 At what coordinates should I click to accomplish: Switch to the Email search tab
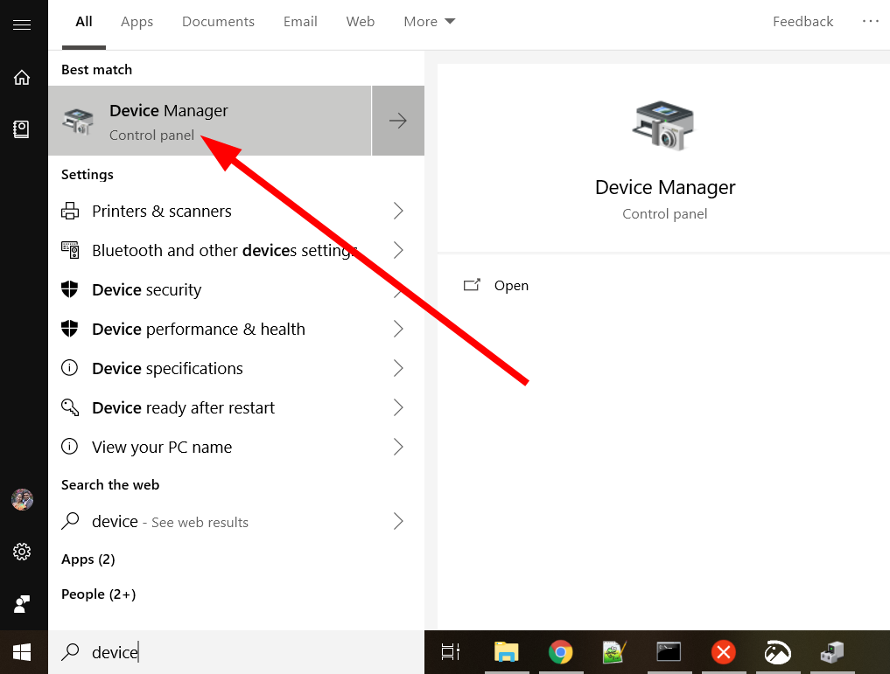[300, 21]
